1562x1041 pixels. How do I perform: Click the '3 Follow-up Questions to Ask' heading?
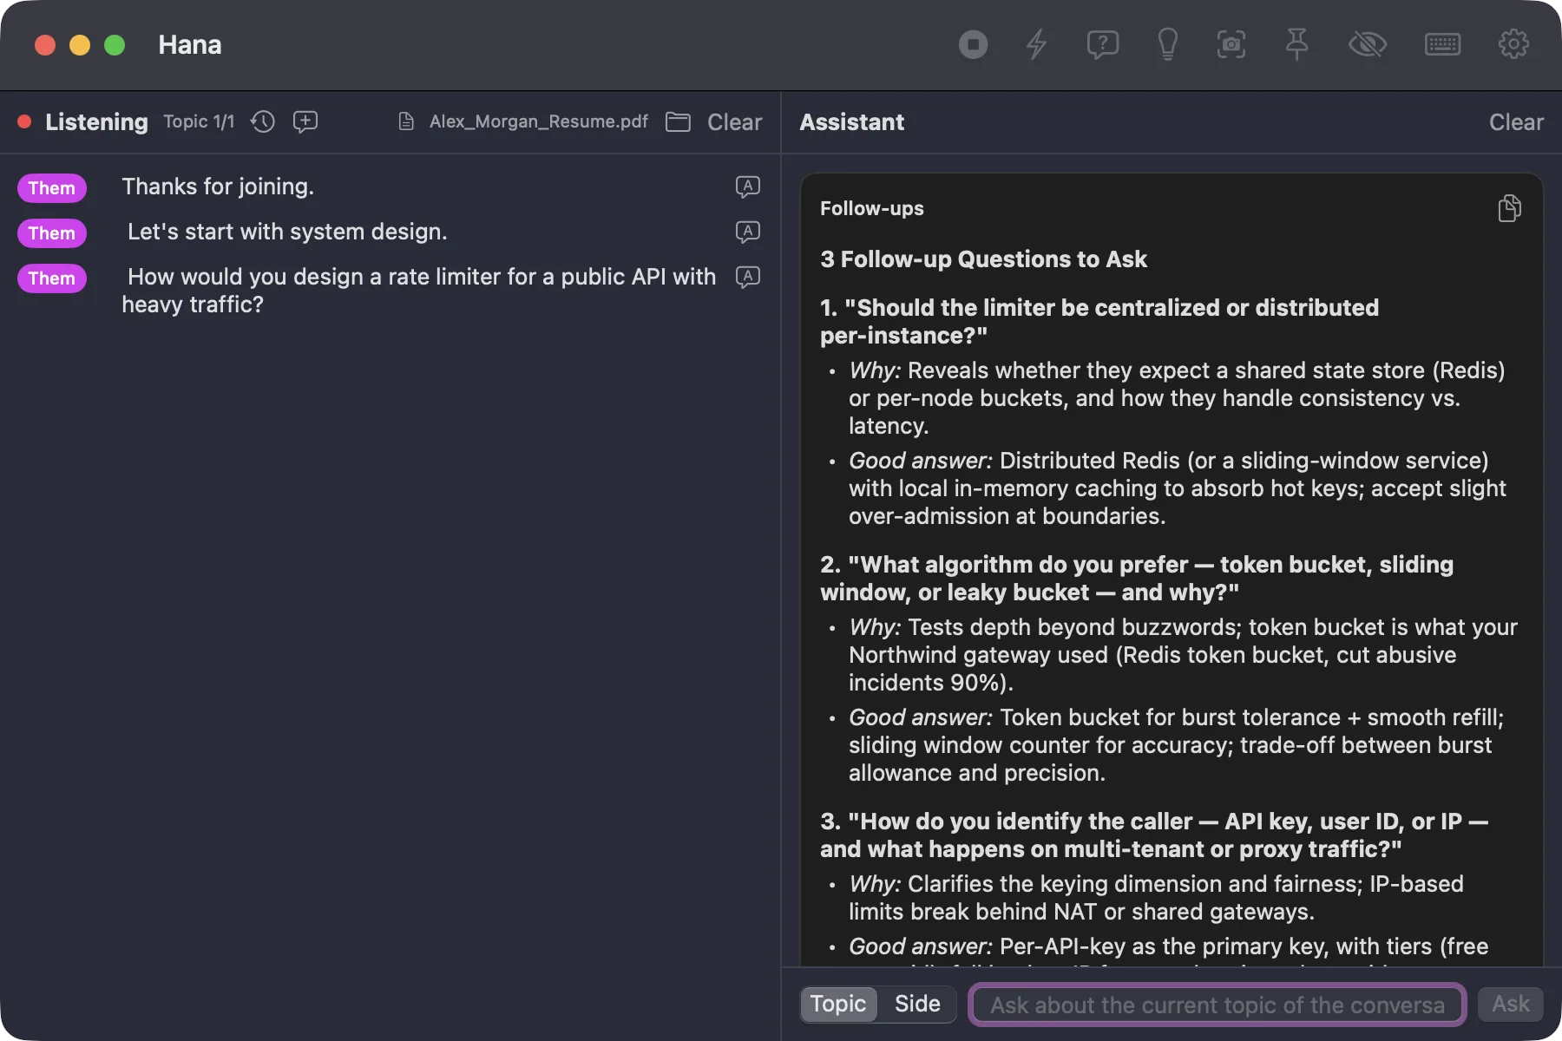tap(983, 259)
